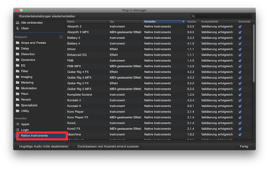
Task: Select the Guitar Rig 5 FX name
Action: click(x=78, y=83)
